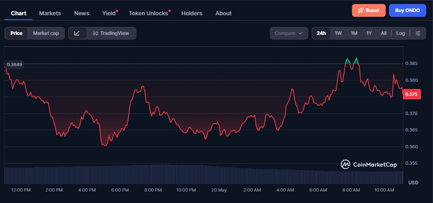Viewport: 433px width, 203px height.
Task: Show Price data on chart
Action: coord(16,33)
